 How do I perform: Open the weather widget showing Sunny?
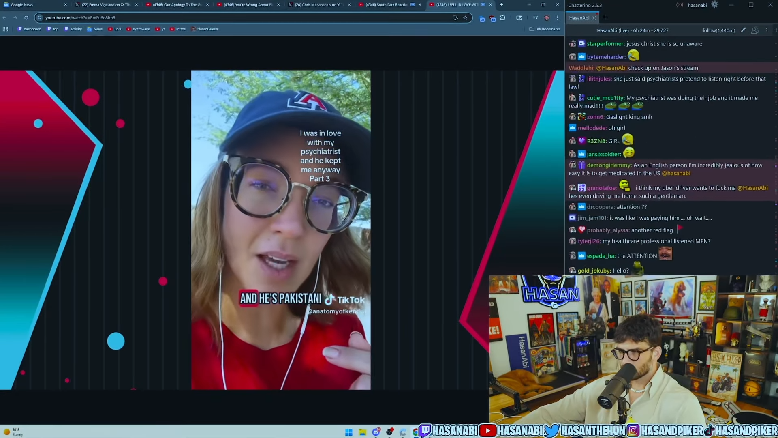pos(13,432)
